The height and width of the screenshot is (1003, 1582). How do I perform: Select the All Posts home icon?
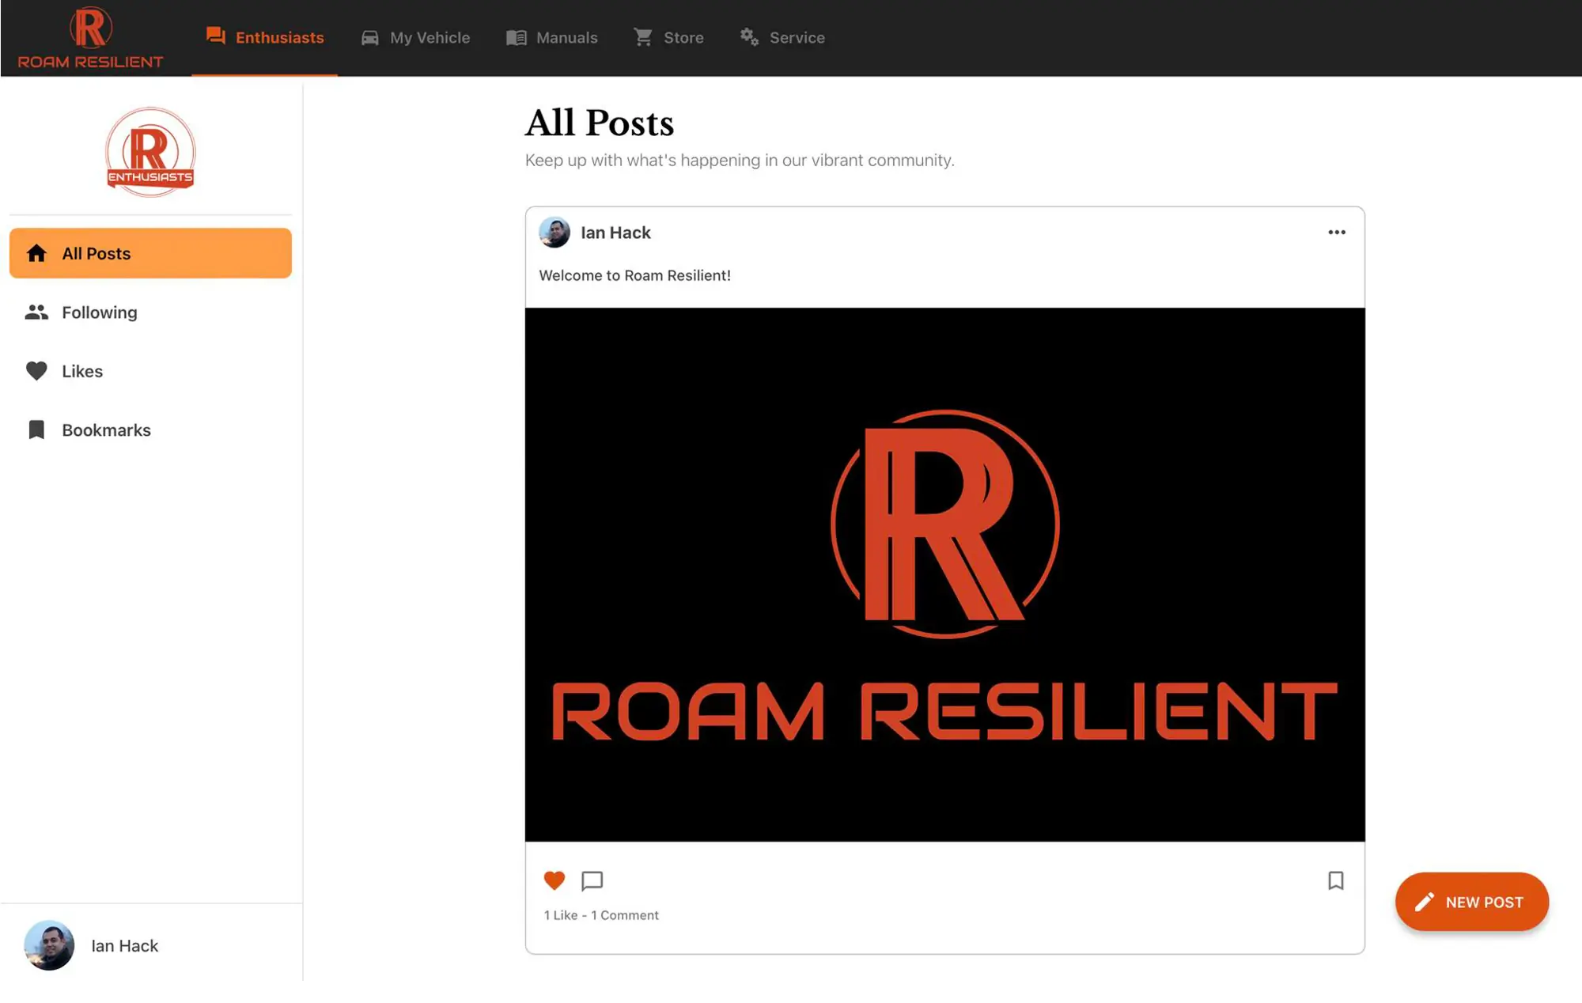click(x=36, y=253)
